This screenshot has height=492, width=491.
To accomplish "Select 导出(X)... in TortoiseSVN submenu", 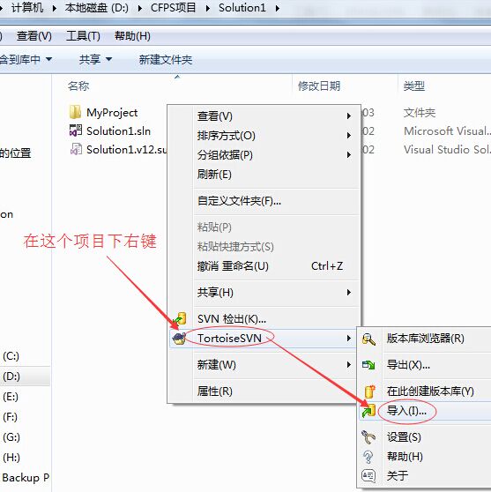I will coord(425,365).
